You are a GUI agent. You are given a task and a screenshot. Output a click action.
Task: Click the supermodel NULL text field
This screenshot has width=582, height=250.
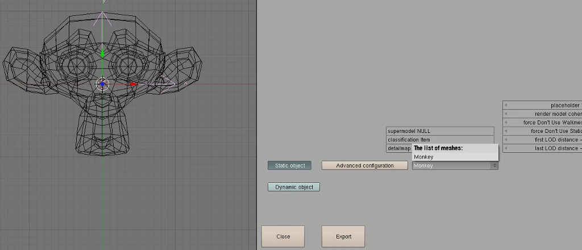(x=440, y=131)
